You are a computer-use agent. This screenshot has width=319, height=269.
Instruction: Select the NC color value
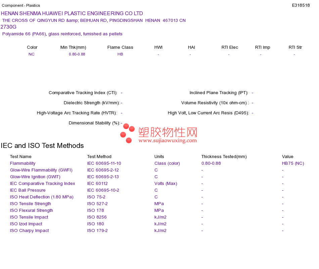pyautogui.click(x=32, y=54)
